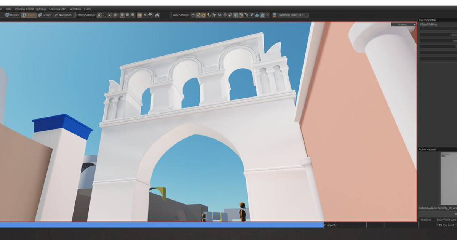
Task: Click the highlighted orange square icon in Editing Settings
Action: coord(139,15)
